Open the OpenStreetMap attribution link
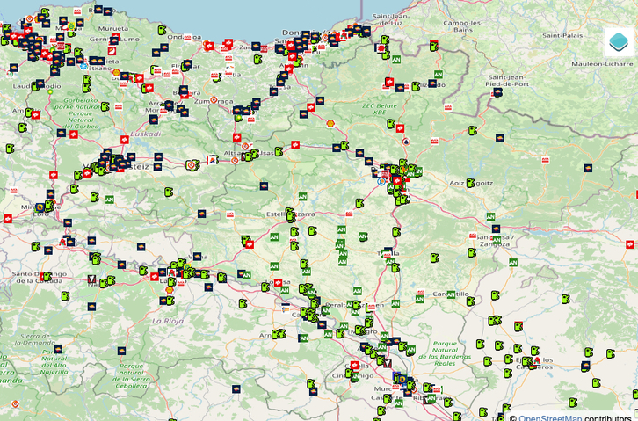This screenshot has width=638, height=421. point(550,417)
